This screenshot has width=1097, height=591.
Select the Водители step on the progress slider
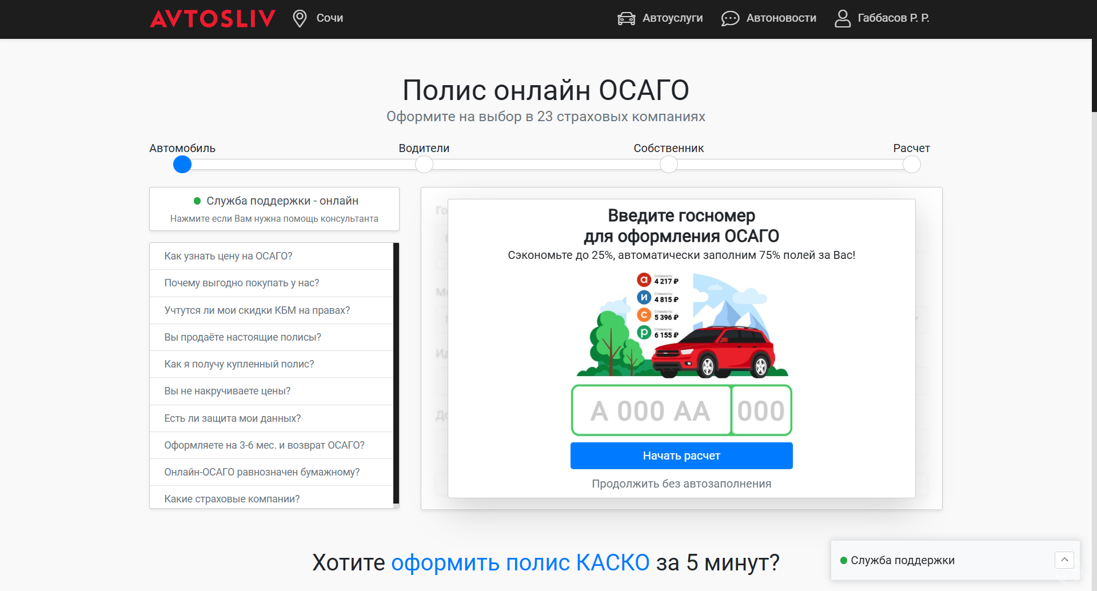click(x=424, y=165)
